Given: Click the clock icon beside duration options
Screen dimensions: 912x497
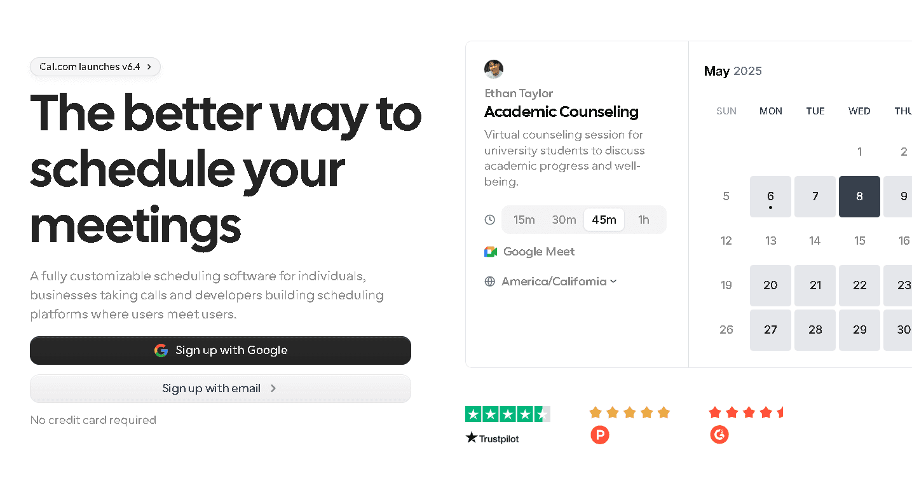Looking at the screenshot, I should coord(489,219).
